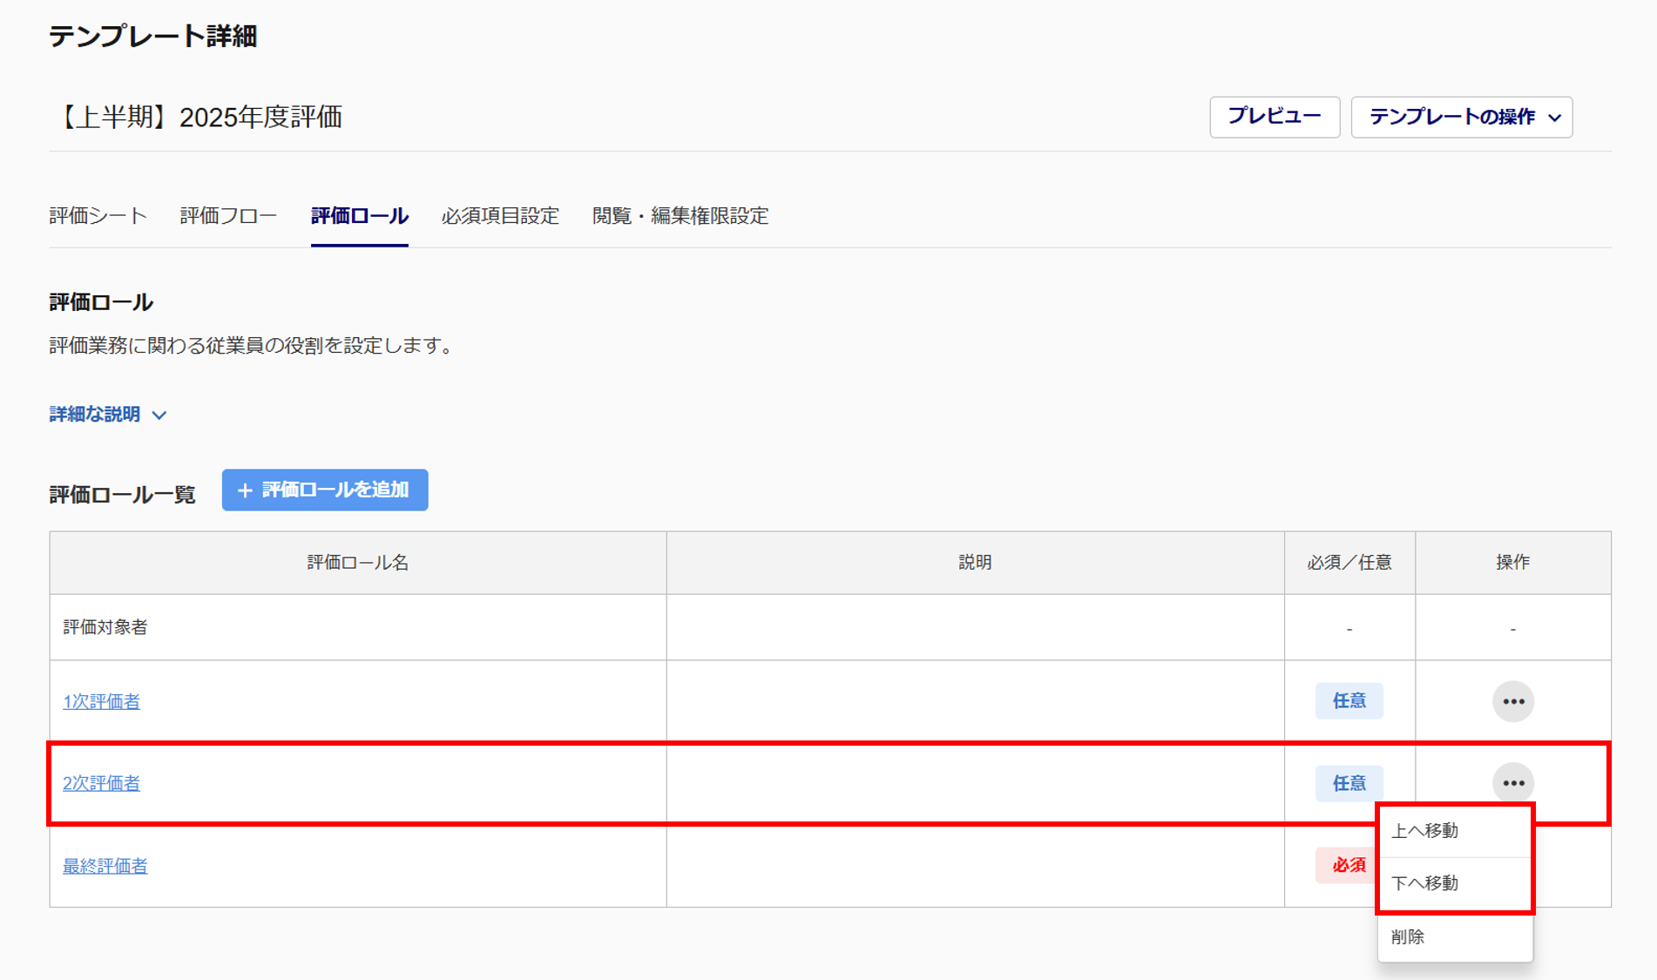Screen dimensions: 1657x980
Task: Click the 【上半期】2025年度評価 template title
Action: tap(200, 117)
